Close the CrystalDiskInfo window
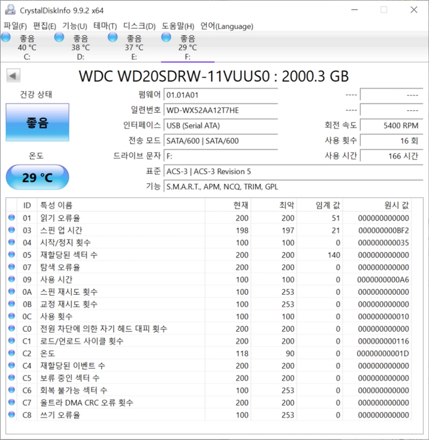429x440 pixels. [414, 10]
